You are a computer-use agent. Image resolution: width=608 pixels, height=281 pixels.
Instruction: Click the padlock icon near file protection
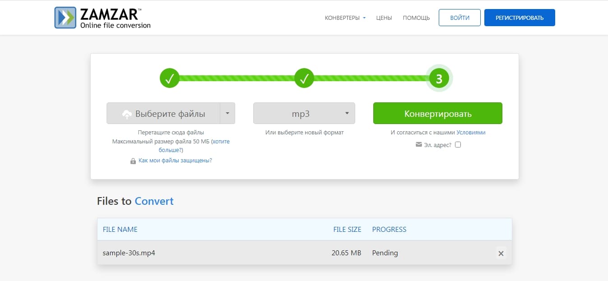(x=133, y=161)
